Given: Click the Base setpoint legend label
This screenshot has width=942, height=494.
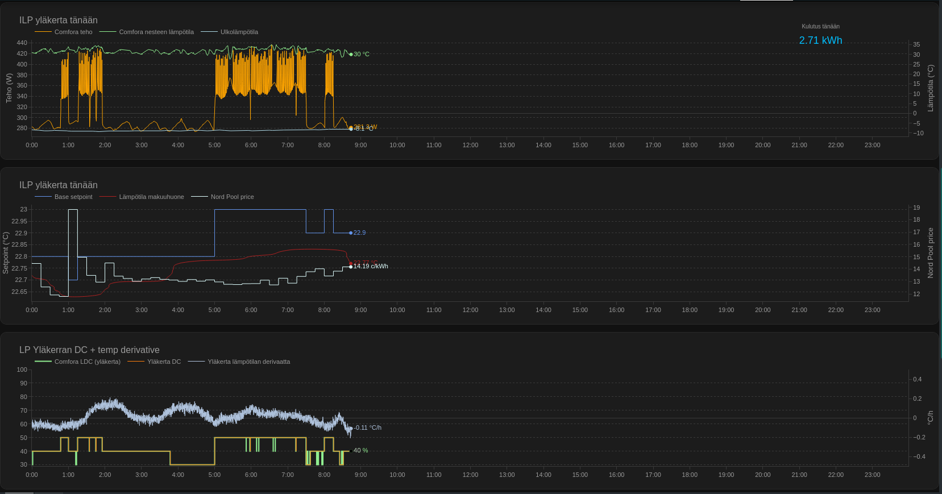Looking at the screenshot, I should [73, 197].
